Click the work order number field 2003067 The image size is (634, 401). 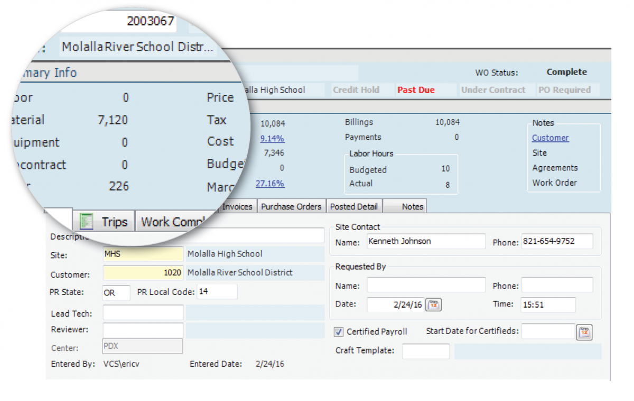tap(118, 22)
